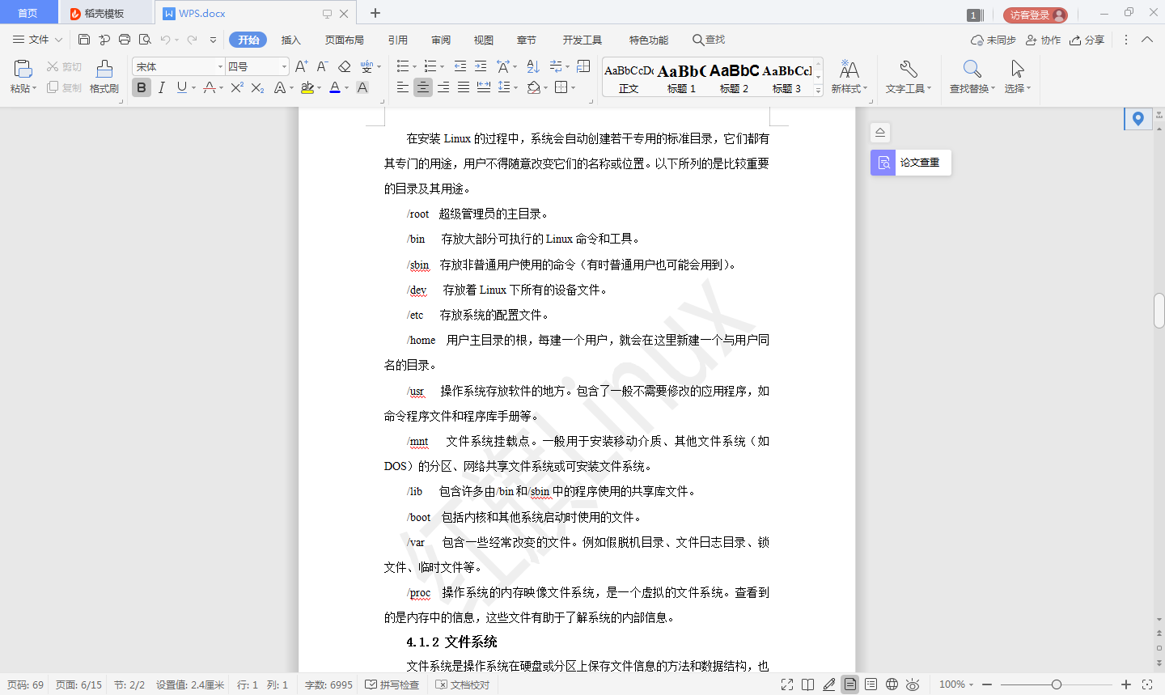
Task: Toggle Underline formatting
Action: click(x=181, y=87)
